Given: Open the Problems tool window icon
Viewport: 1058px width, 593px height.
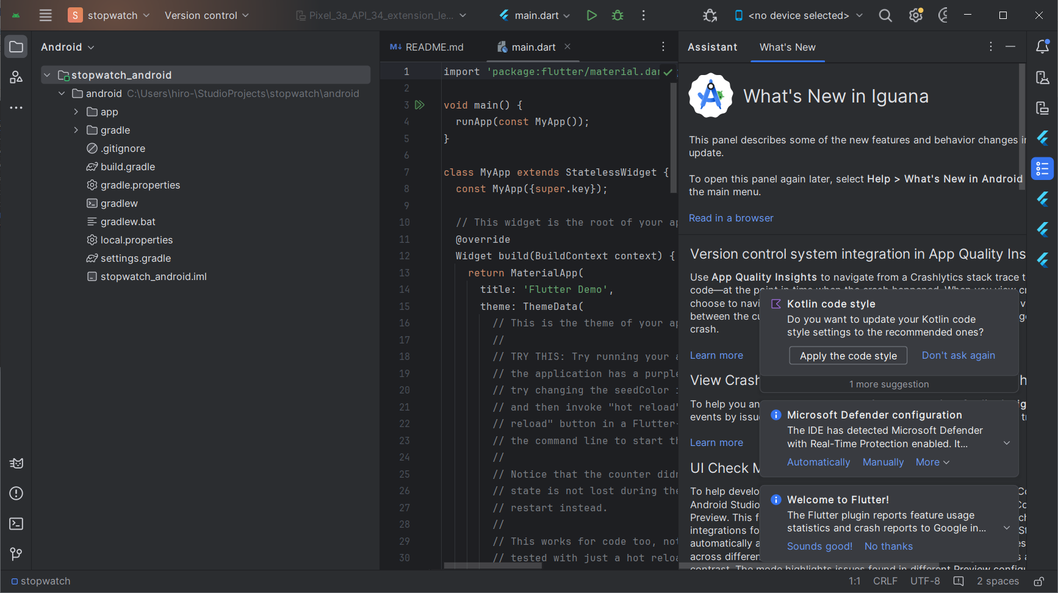Looking at the screenshot, I should click(16, 494).
